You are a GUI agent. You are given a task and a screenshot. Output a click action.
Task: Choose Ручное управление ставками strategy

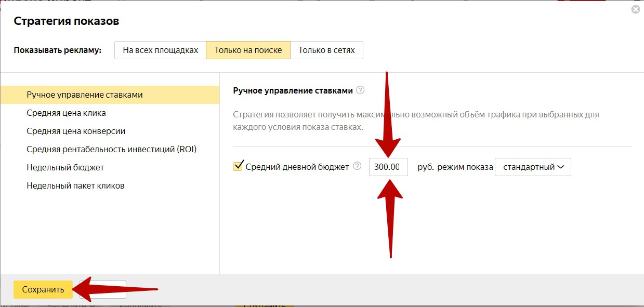coord(110,95)
